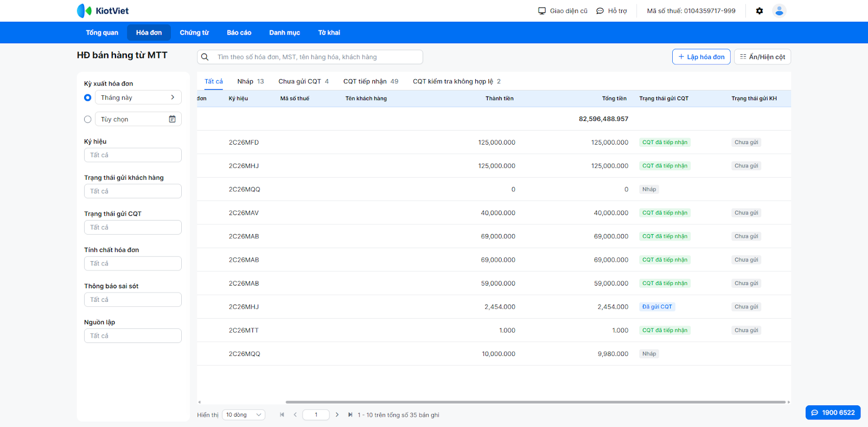This screenshot has width=868, height=427.
Task: Click the Lập hóa đơn button
Action: [701, 57]
